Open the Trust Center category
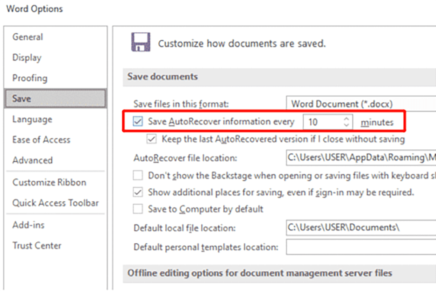The height and width of the screenshot is (291, 436). (x=37, y=246)
